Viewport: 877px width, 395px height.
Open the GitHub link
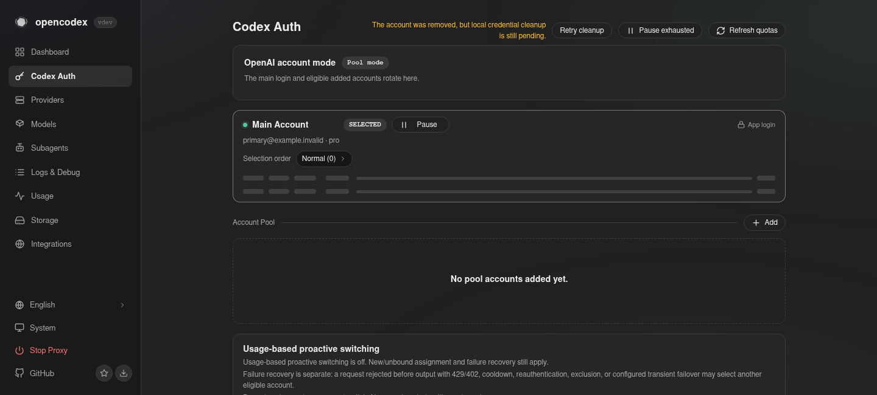(x=52, y=373)
